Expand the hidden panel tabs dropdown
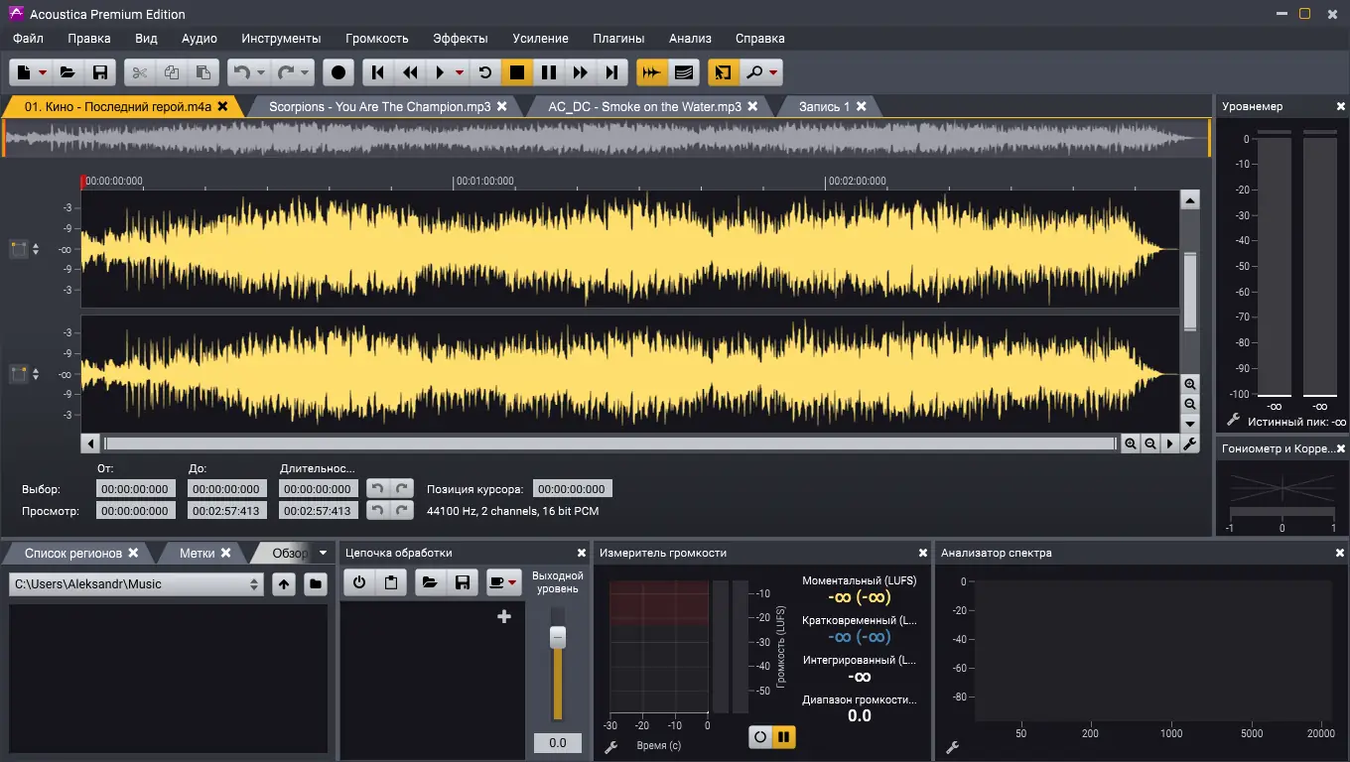Viewport: 1350px width, 762px height. 324,553
